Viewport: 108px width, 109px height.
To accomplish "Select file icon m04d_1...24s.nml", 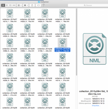I will [45, 28].
